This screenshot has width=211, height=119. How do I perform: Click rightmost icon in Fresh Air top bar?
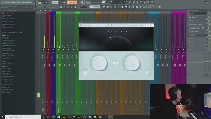(151, 25)
